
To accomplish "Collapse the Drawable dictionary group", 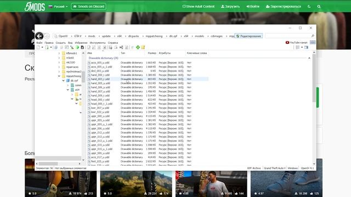I will (x=309, y=58).
